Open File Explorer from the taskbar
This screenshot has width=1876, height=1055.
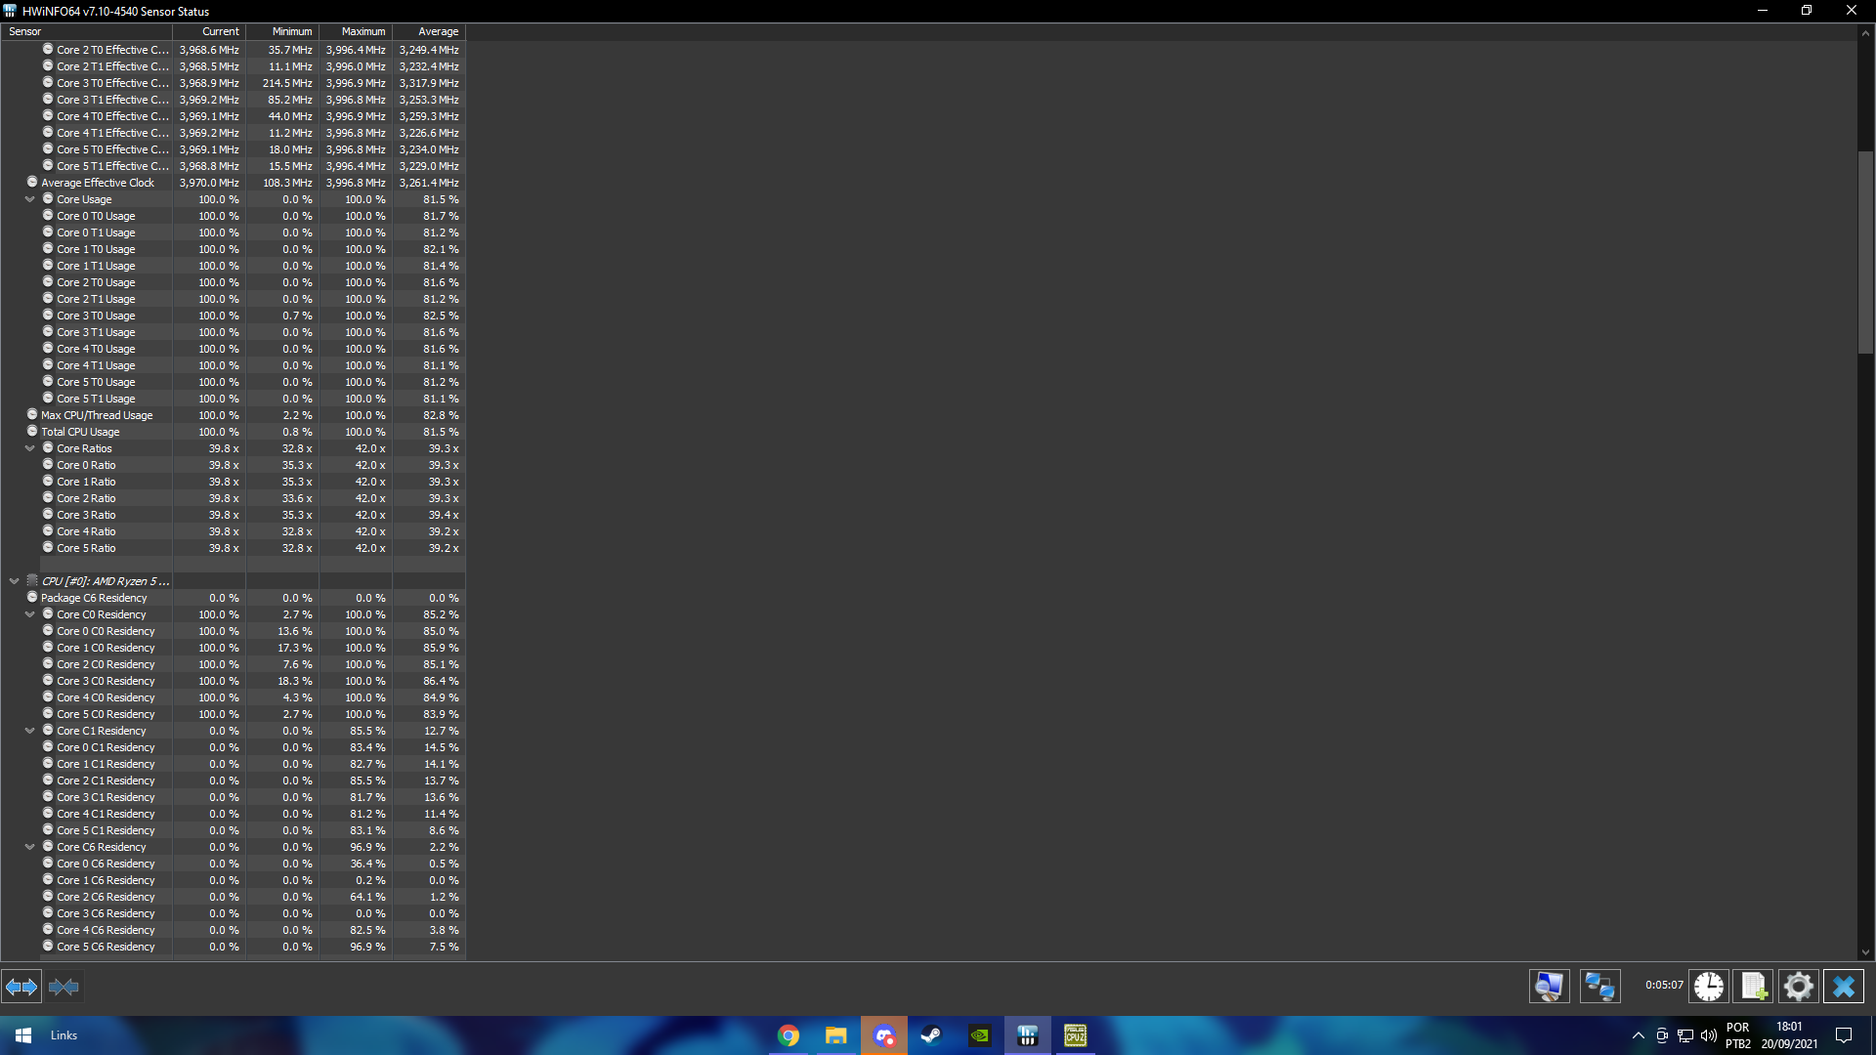pos(835,1035)
